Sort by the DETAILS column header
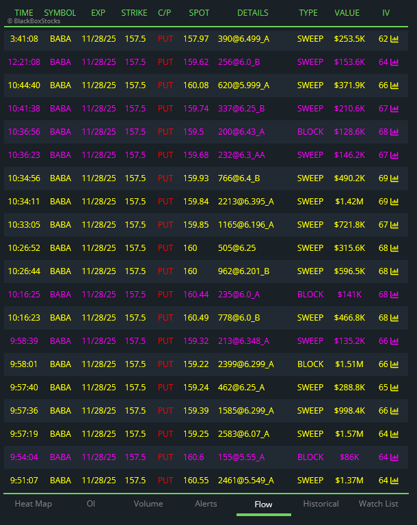This screenshot has height=525, width=417. tap(252, 13)
